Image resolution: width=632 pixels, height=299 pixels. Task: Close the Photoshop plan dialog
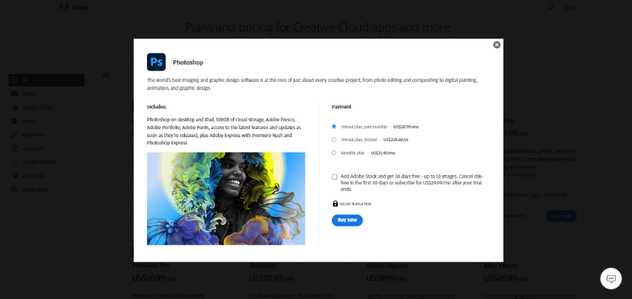point(496,45)
